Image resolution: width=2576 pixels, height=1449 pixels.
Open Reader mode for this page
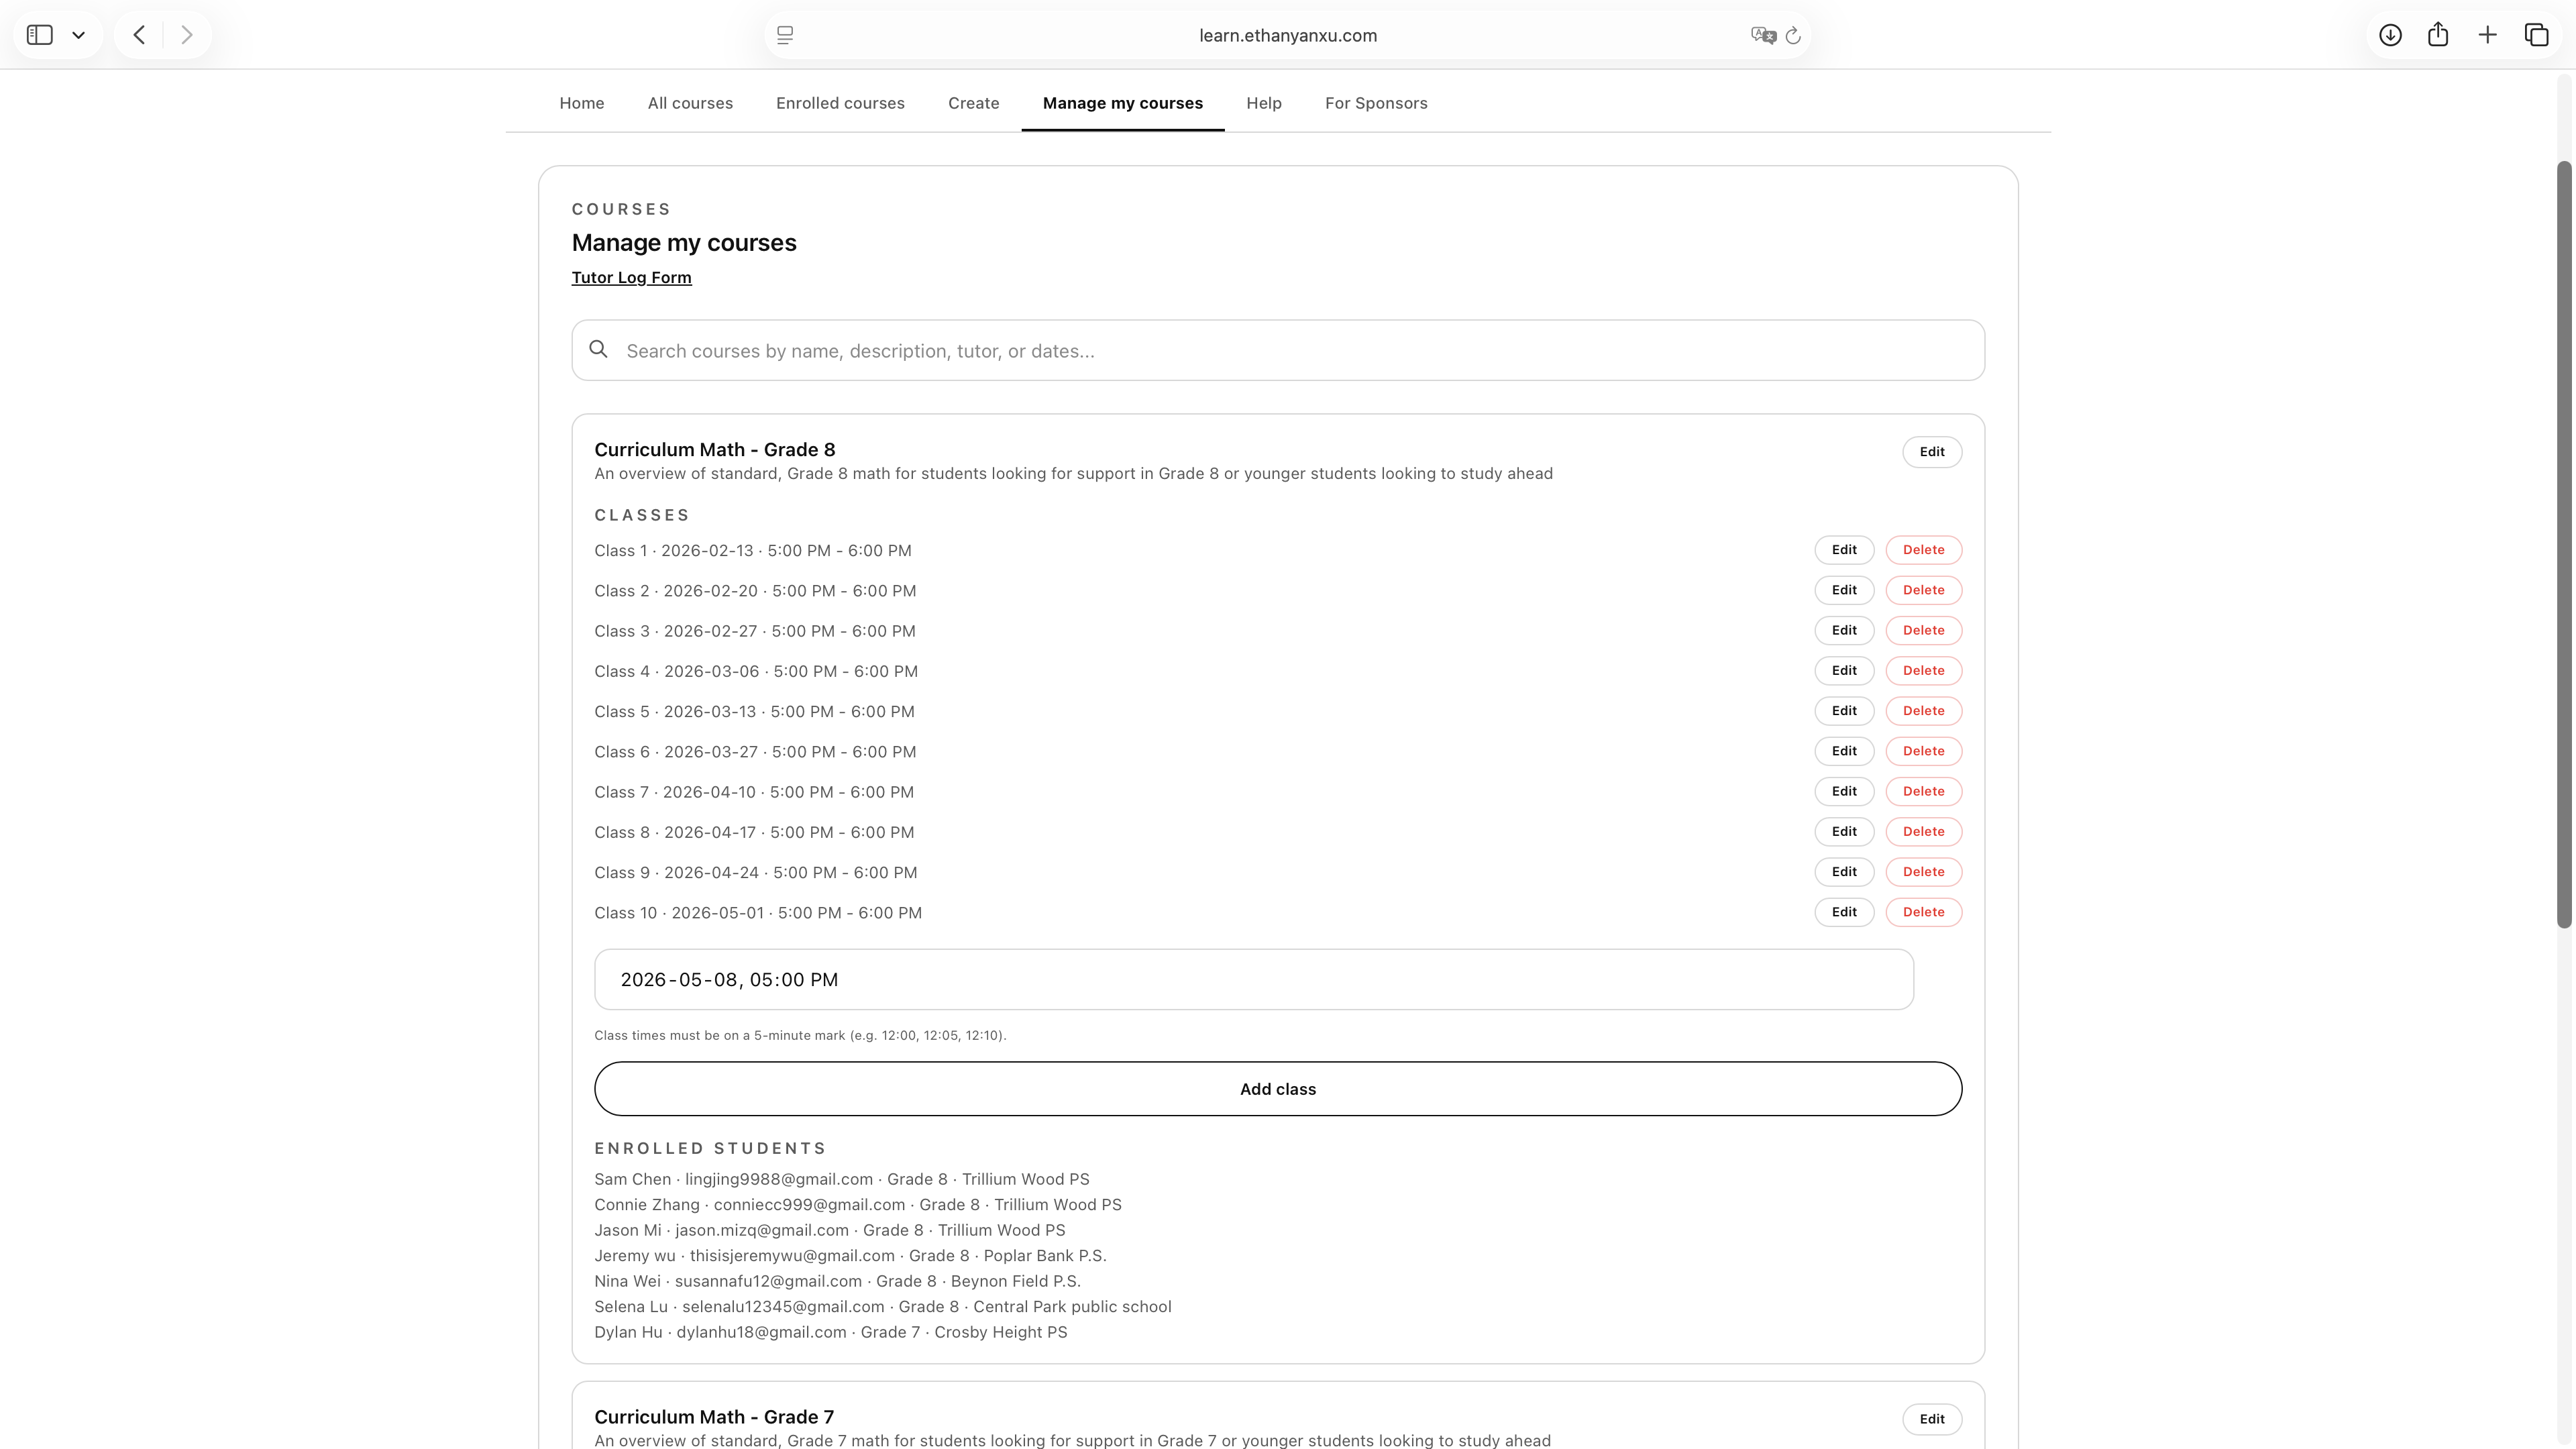point(784,35)
